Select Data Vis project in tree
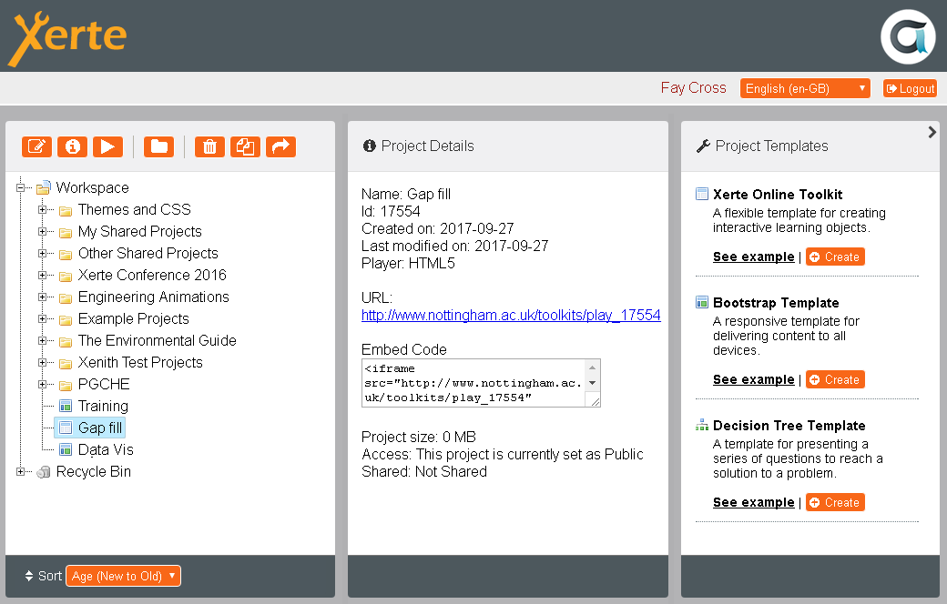This screenshot has height=604, width=947. click(106, 449)
